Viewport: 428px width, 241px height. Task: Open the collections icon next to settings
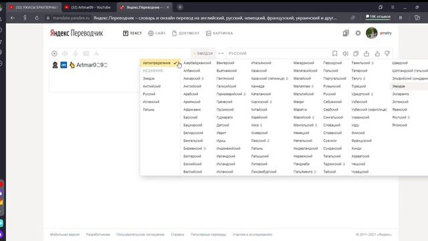click(x=346, y=33)
